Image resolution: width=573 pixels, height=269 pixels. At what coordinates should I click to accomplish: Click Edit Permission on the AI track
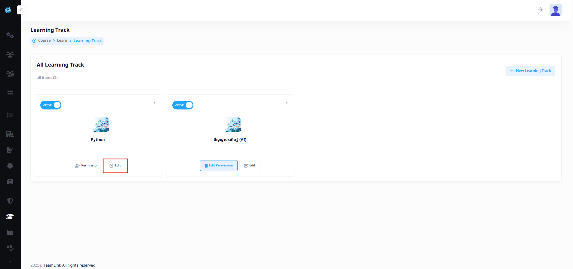pos(219,166)
